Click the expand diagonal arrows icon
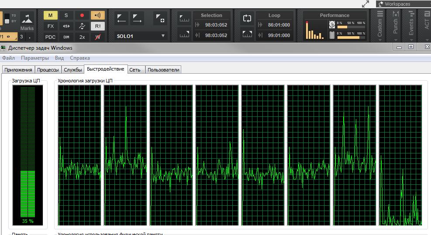 (x=365, y=4)
